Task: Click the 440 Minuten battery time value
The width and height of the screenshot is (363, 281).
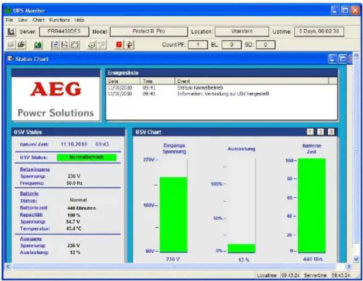Action: click(82, 208)
